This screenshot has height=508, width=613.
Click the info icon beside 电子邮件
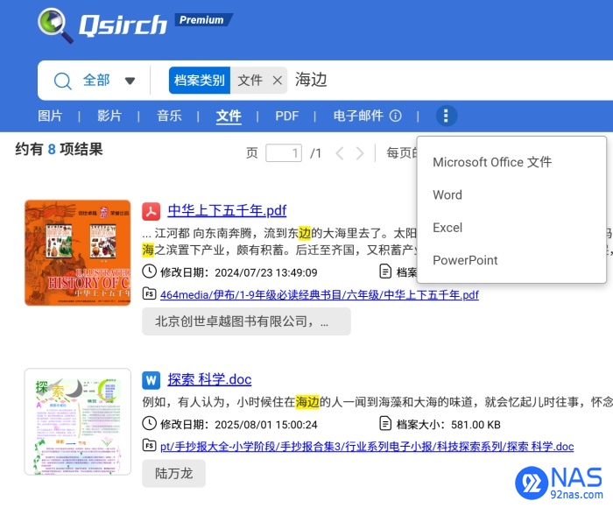(396, 116)
